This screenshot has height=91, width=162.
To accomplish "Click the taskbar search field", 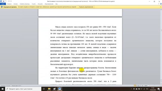I will tap(23, 89).
